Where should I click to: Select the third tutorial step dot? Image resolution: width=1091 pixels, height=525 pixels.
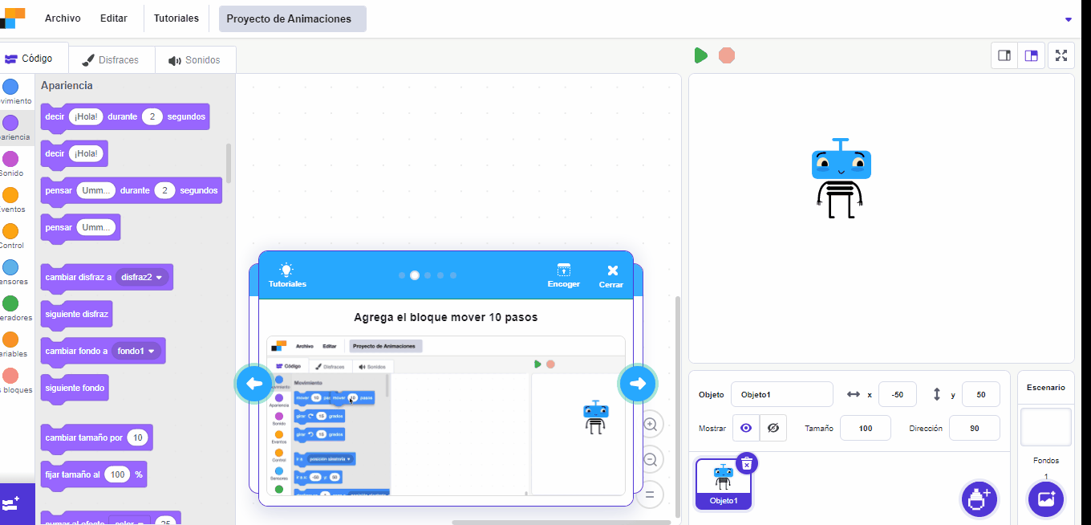[428, 275]
